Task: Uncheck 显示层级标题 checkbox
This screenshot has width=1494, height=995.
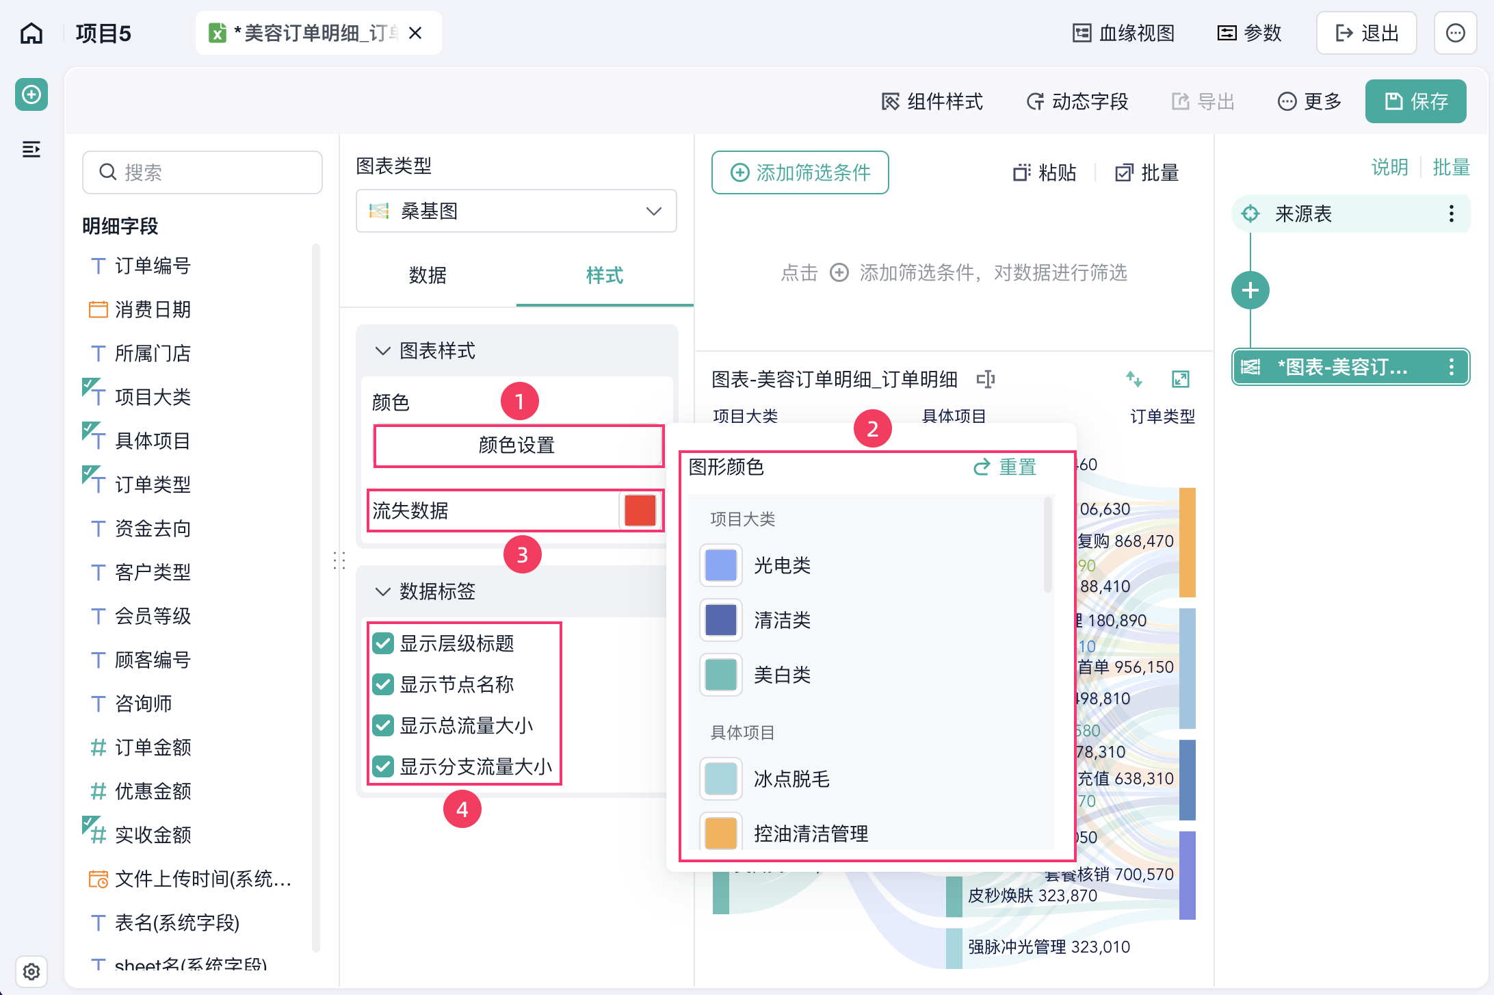Action: coord(383,643)
